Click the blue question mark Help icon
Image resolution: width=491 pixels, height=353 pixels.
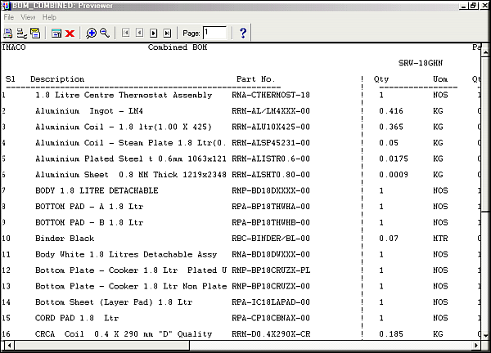(x=243, y=33)
